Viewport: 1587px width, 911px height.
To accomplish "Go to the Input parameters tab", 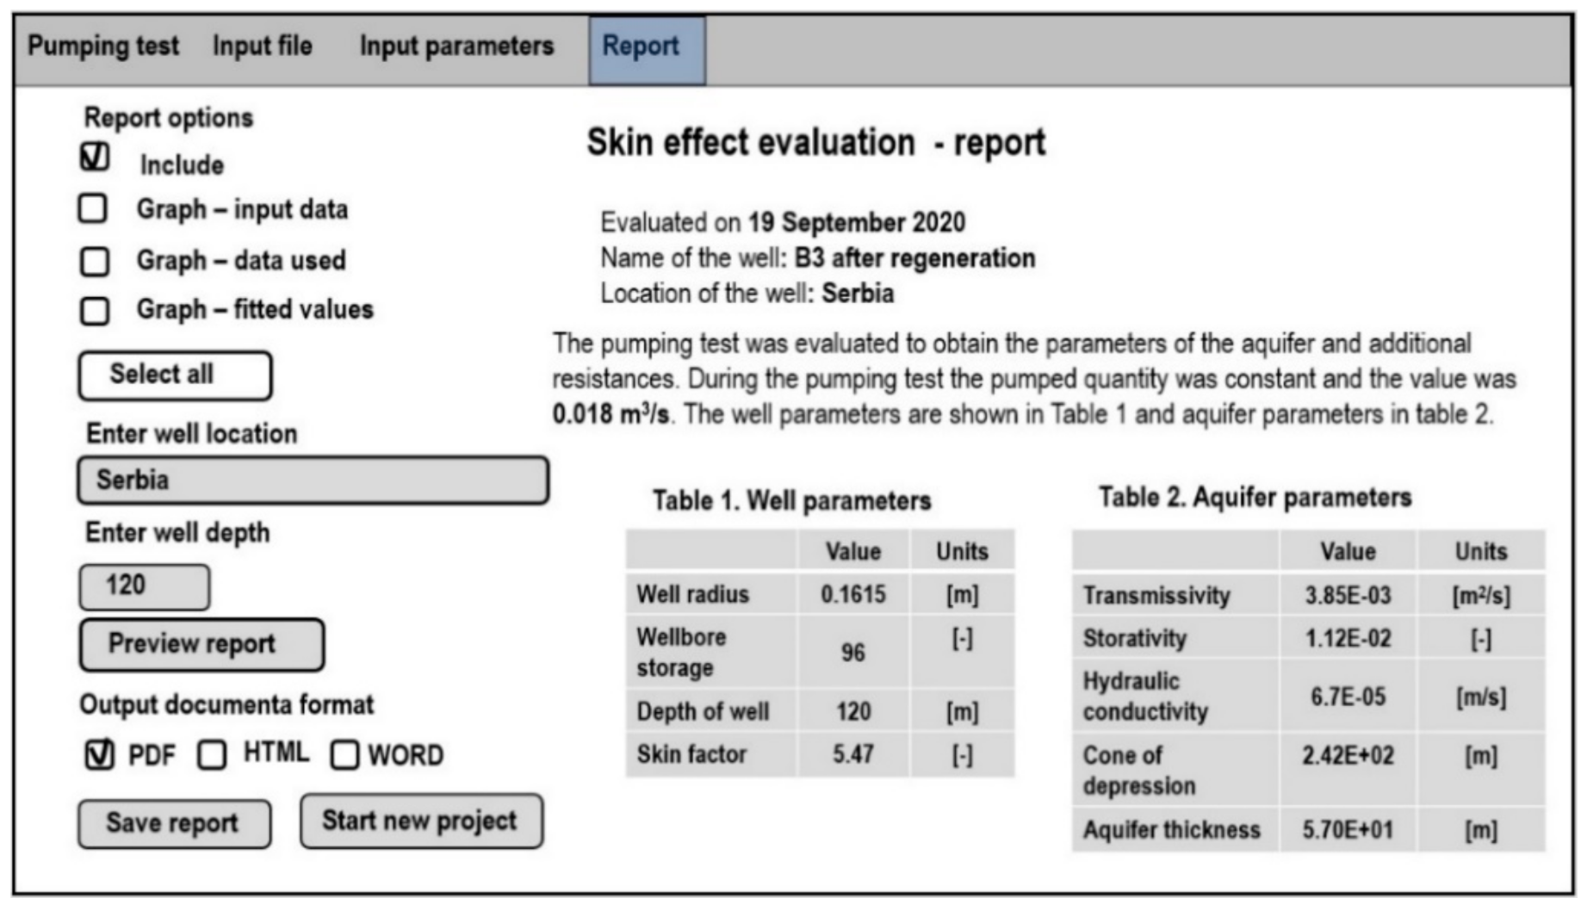I will (456, 46).
